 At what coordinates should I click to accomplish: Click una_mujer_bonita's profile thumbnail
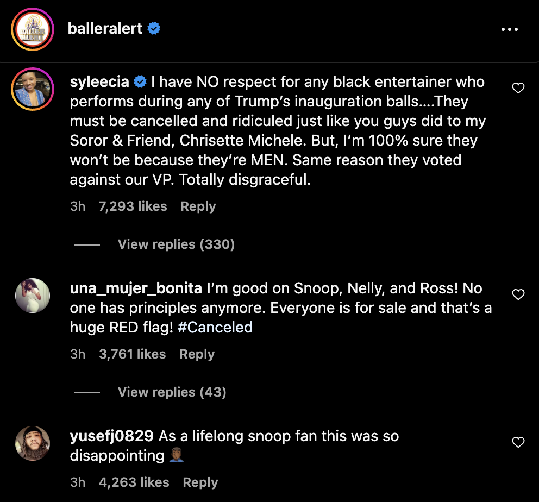pyautogui.click(x=33, y=296)
